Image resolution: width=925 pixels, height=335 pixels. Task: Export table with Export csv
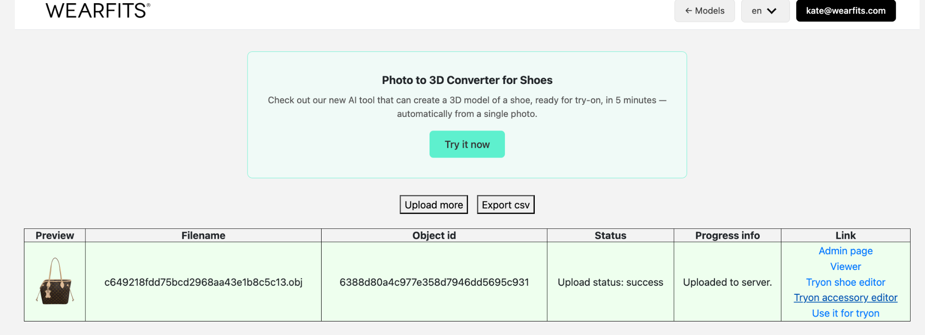505,205
